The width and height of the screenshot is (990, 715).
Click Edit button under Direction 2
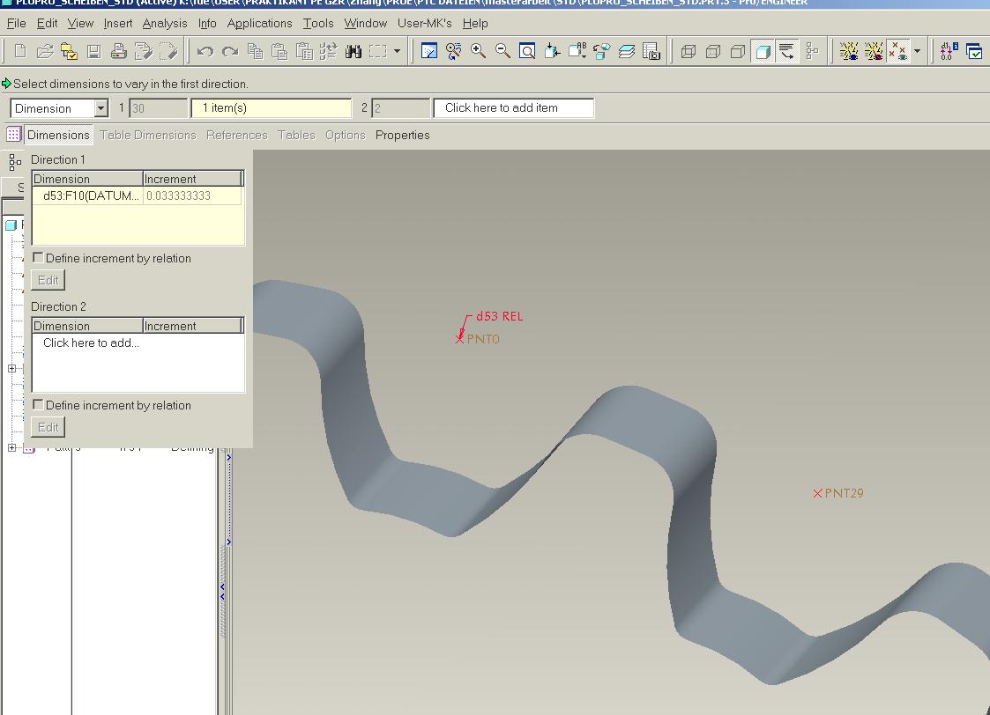coord(48,427)
